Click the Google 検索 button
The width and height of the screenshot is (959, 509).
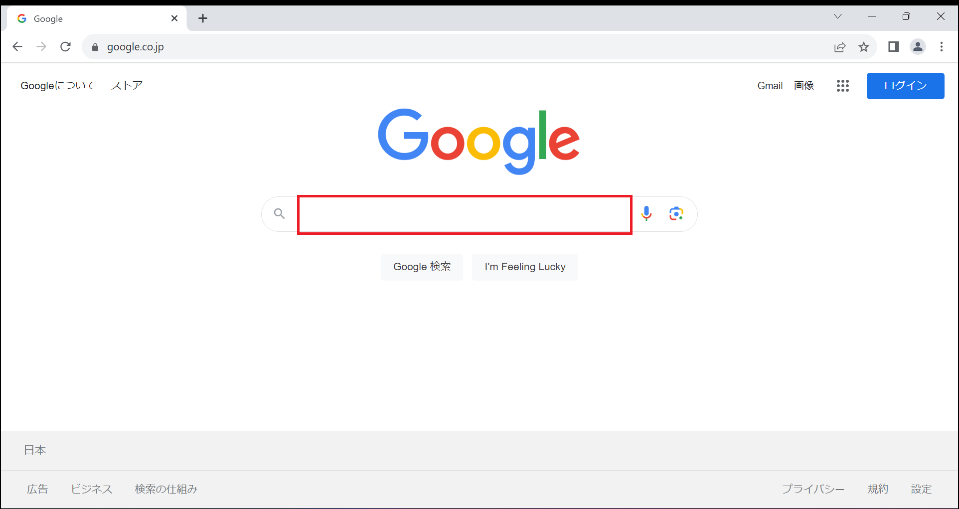(422, 267)
